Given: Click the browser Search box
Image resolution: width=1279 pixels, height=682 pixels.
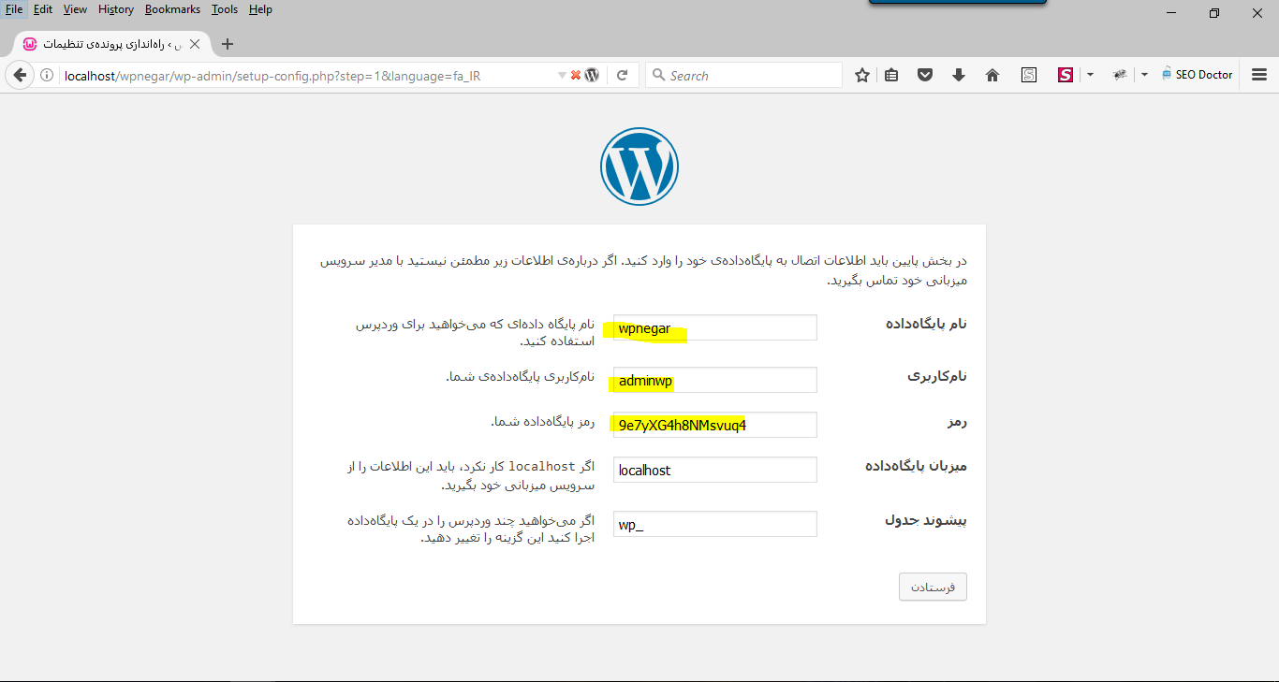Looking at the screenshot, I should 743,76.
